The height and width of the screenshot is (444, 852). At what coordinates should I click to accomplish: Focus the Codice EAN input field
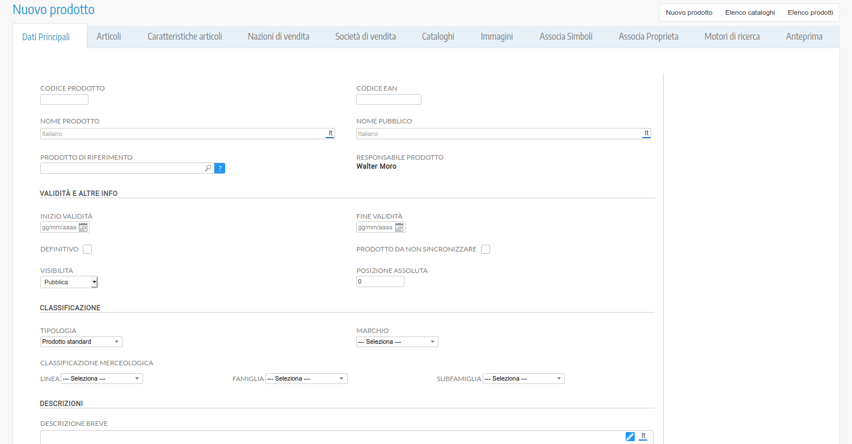389,100
